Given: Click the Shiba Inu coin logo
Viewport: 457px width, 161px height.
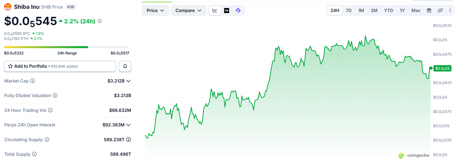Looking at the screenshot, I should (8, 7).
